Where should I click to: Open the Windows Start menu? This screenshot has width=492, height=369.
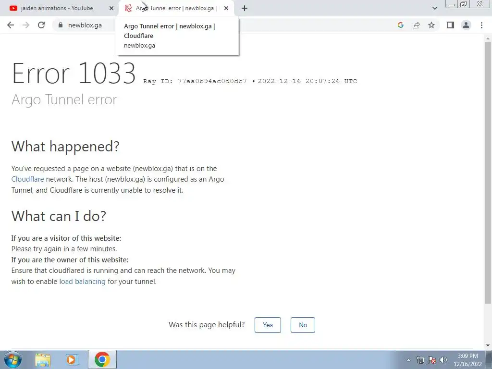click(13, 359)
